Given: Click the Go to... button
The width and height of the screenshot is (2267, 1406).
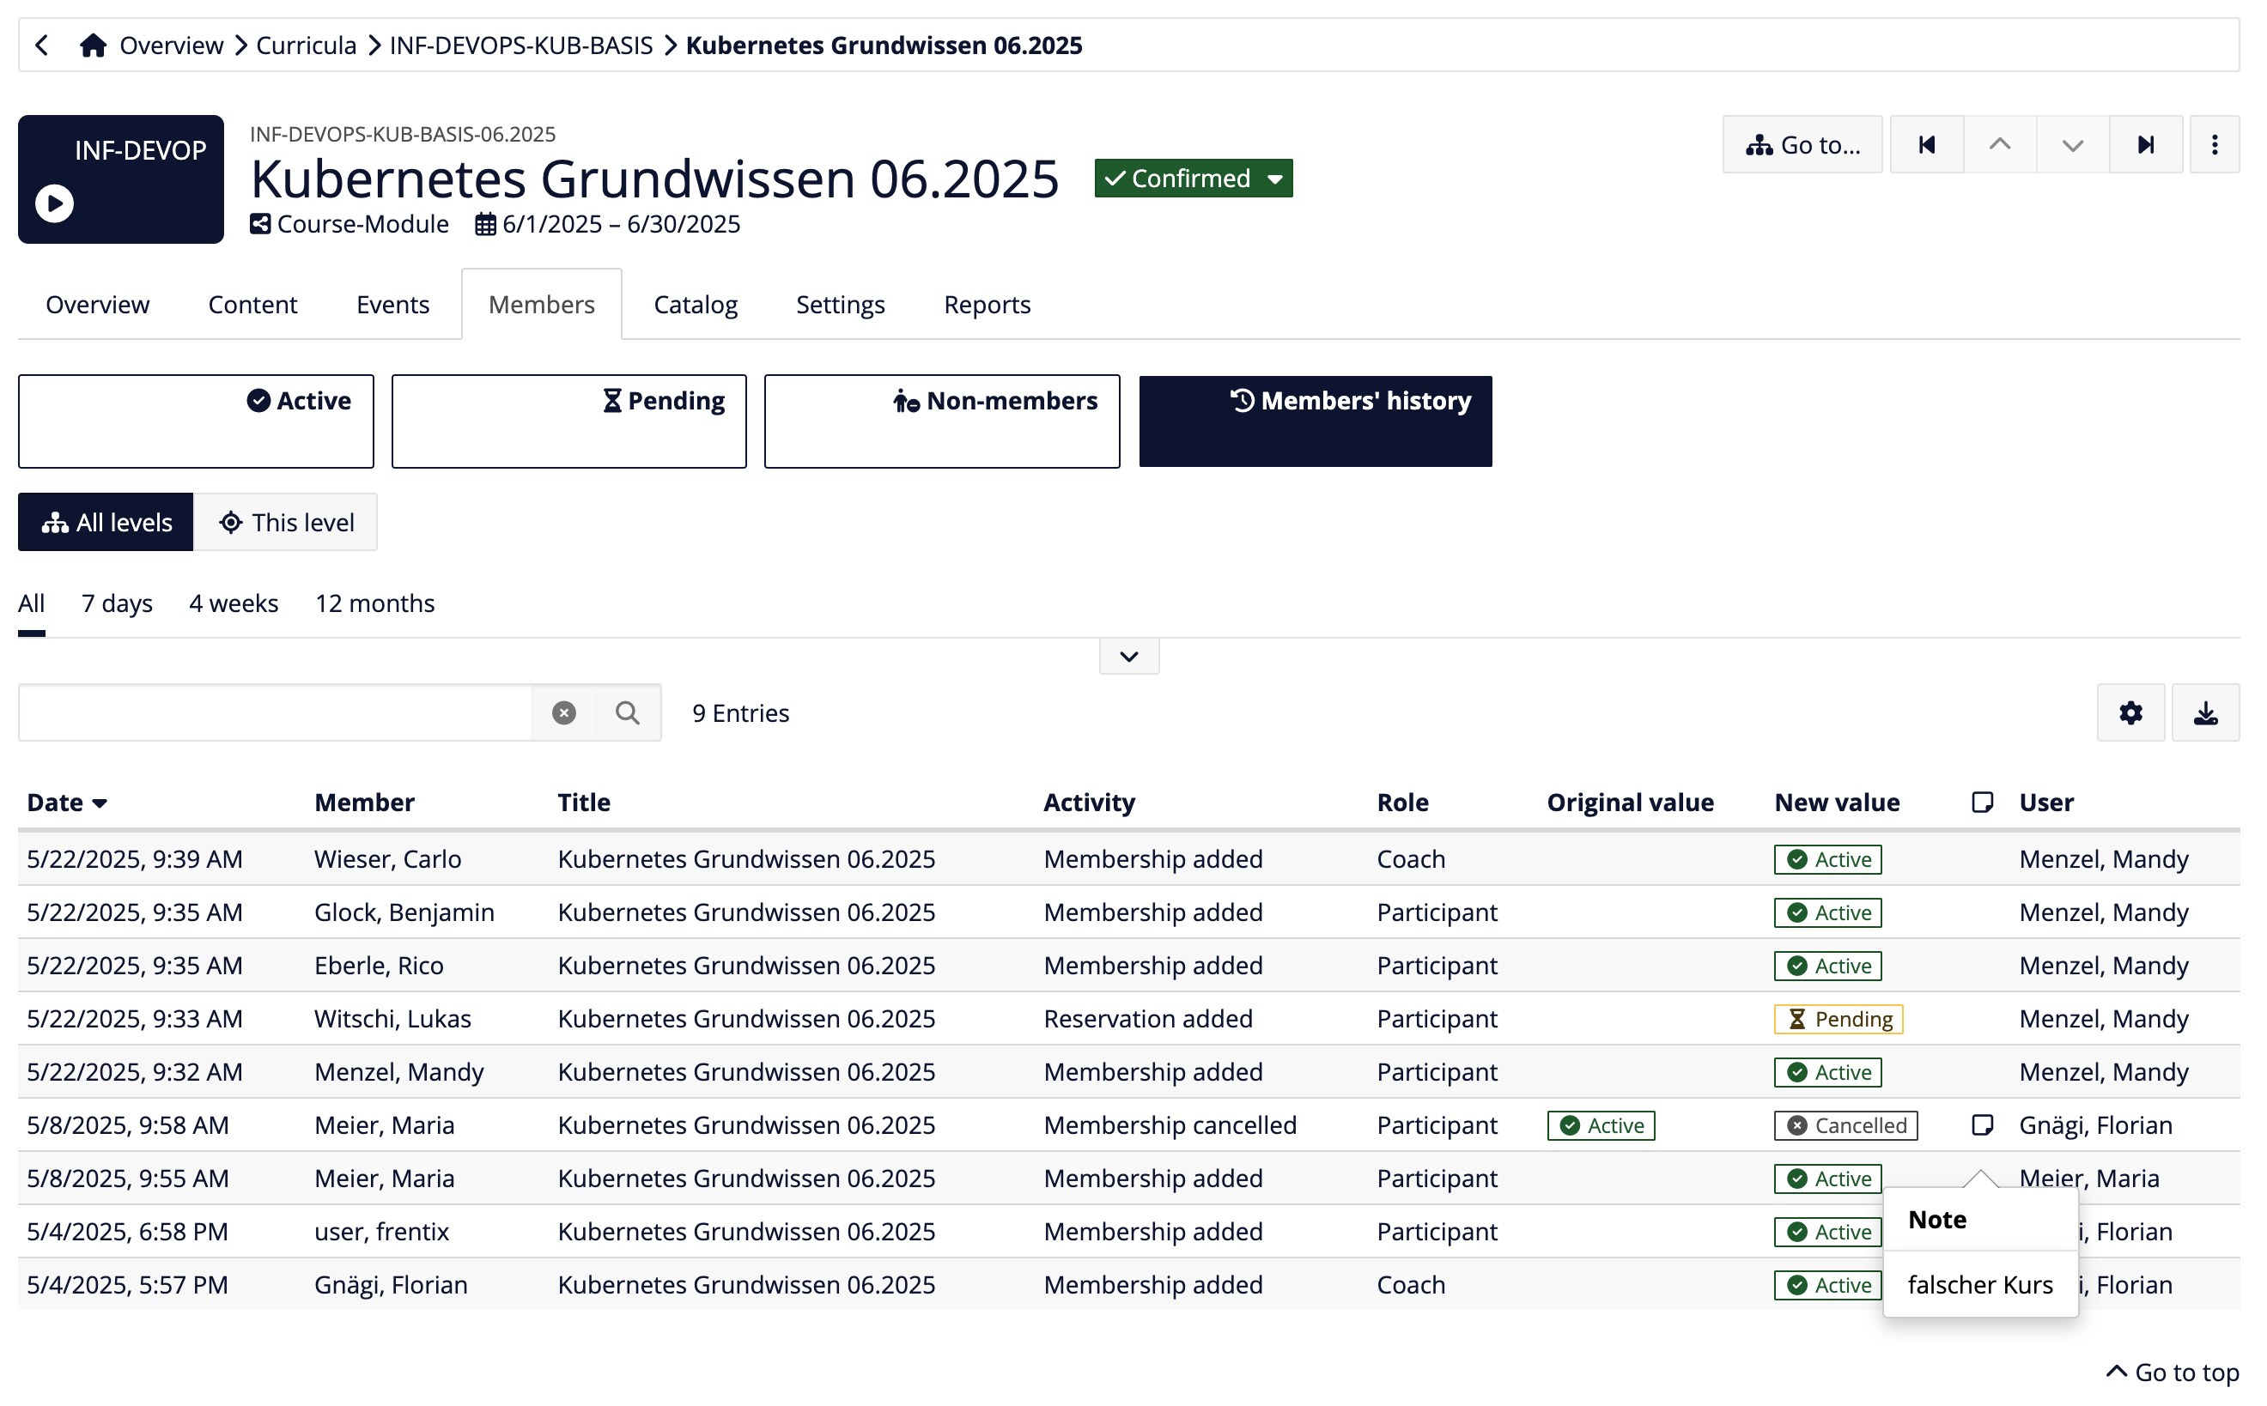Looking at the screenshot, I should 1802,145.
